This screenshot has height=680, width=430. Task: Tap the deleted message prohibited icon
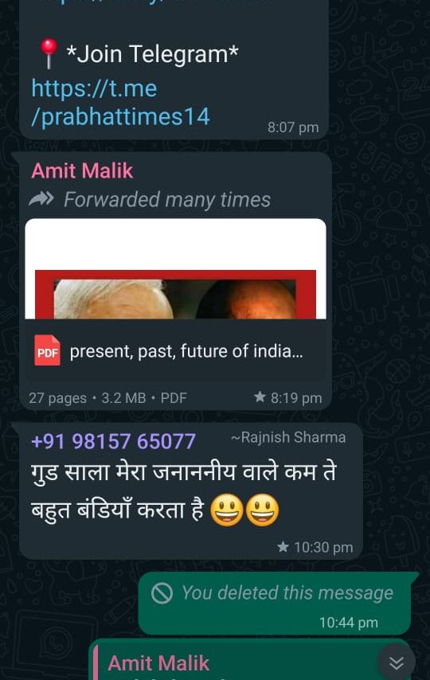pos(162,593)
